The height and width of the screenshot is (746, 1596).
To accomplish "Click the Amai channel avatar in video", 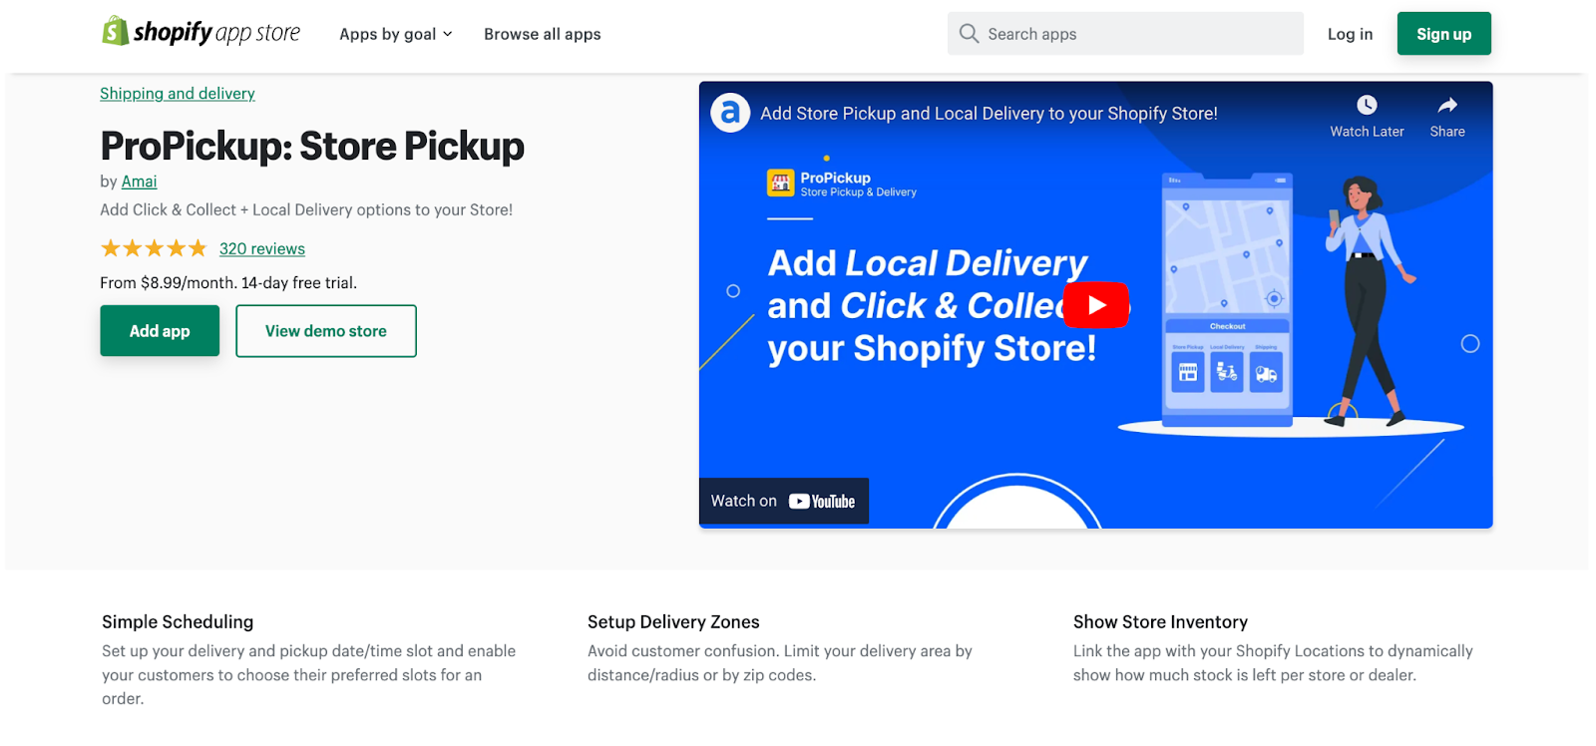I will tap(730, 113).
